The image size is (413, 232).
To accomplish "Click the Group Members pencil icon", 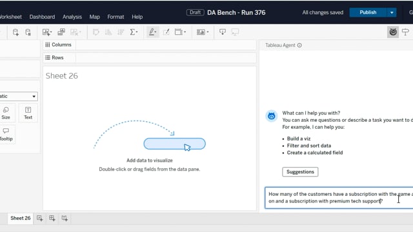I will click(166, 32).
